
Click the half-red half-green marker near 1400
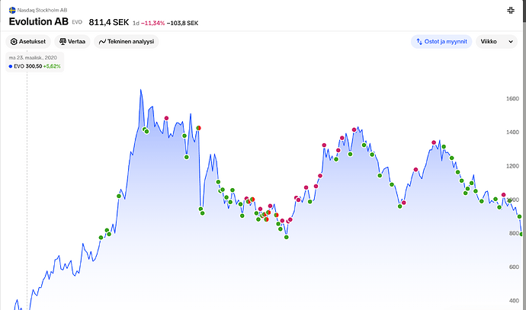(198, 128)
